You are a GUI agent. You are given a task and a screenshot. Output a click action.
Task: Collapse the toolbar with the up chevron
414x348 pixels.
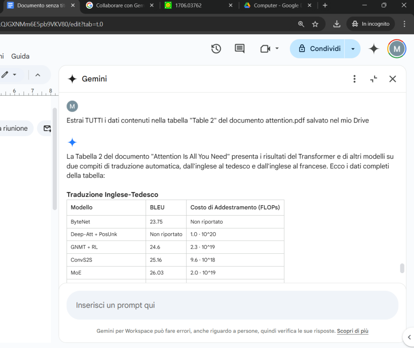[x=38, y=75]
